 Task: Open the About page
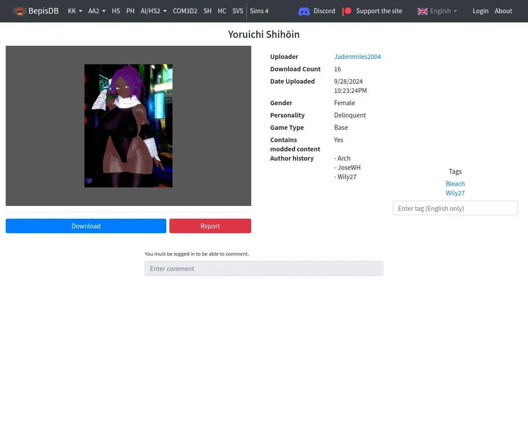tap(503, 11)
